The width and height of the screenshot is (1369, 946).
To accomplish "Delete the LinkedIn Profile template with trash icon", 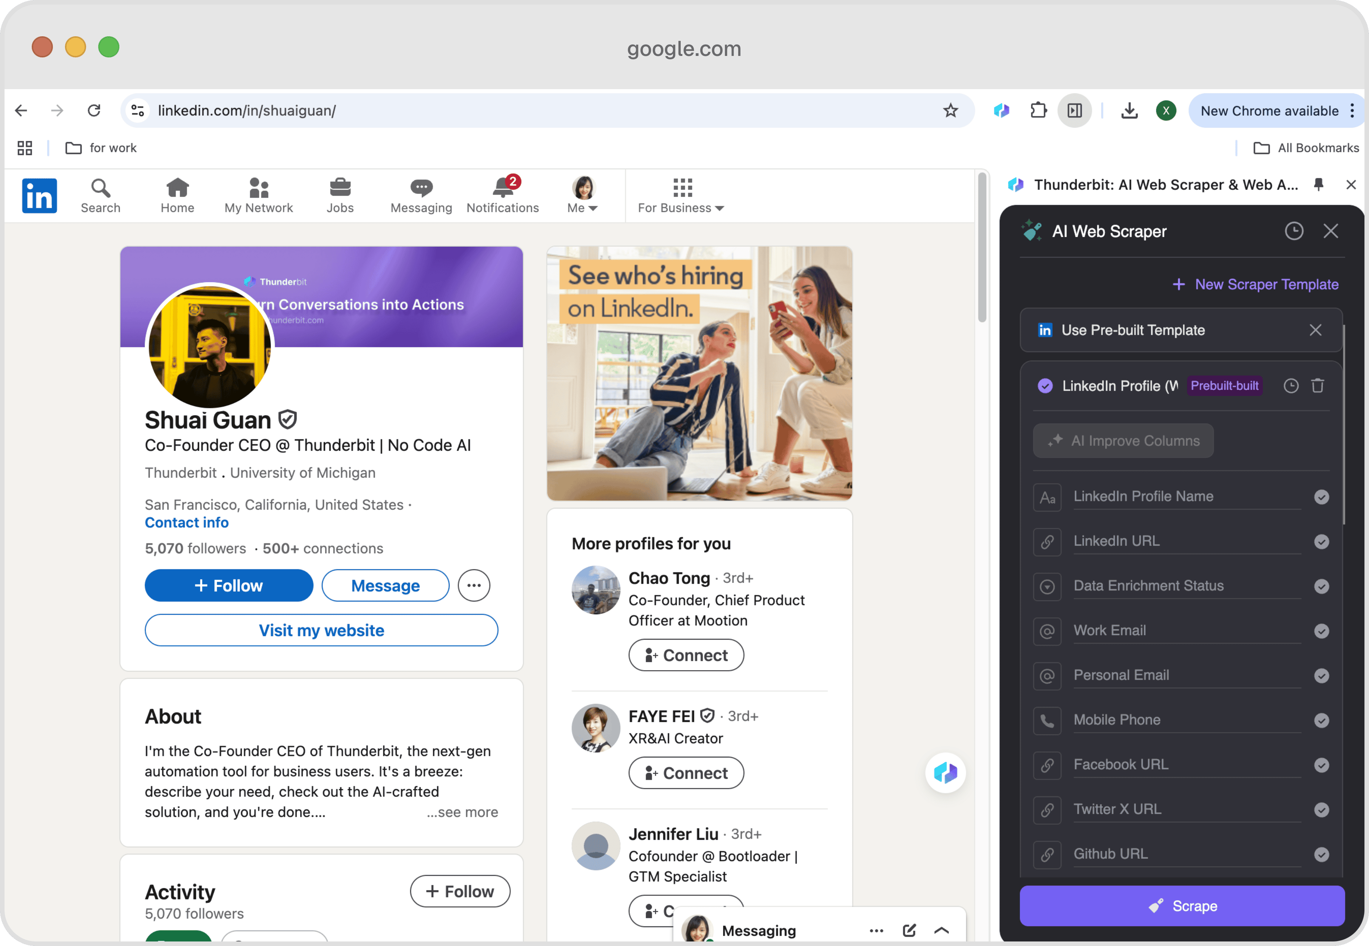I will tap(1318, 386).
